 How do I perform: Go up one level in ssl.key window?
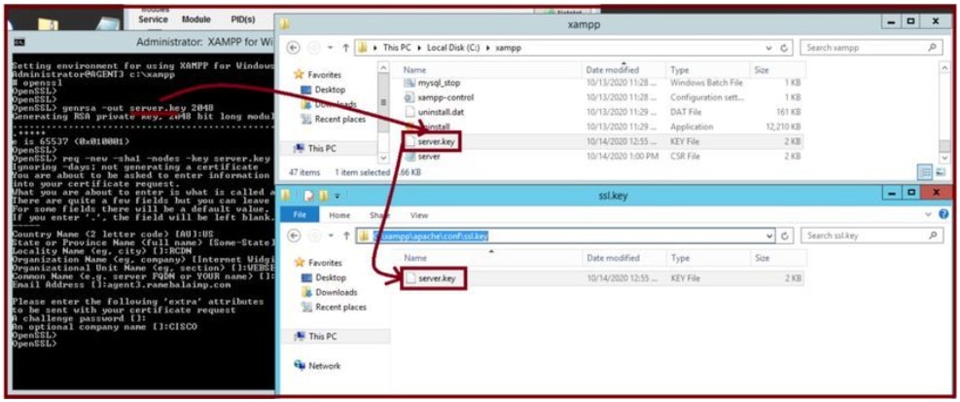[346, 236]
